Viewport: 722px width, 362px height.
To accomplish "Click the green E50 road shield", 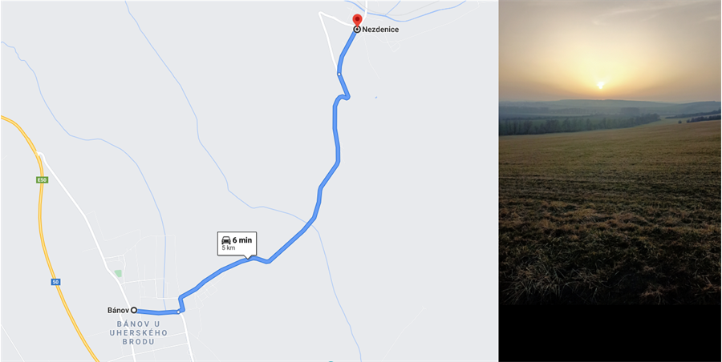I will click(x=42, y=180).
